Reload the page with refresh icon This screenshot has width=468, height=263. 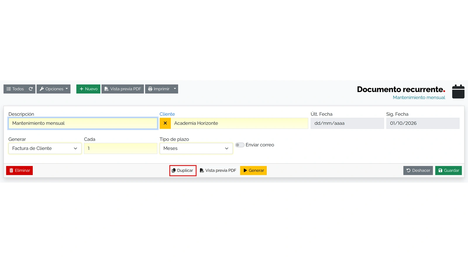pos(31,89)
